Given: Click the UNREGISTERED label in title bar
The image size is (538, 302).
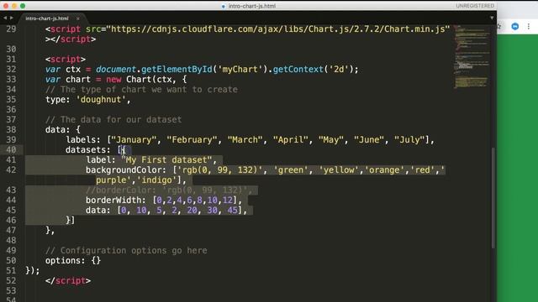Looking at the screenshot, I should pos(475,6).
